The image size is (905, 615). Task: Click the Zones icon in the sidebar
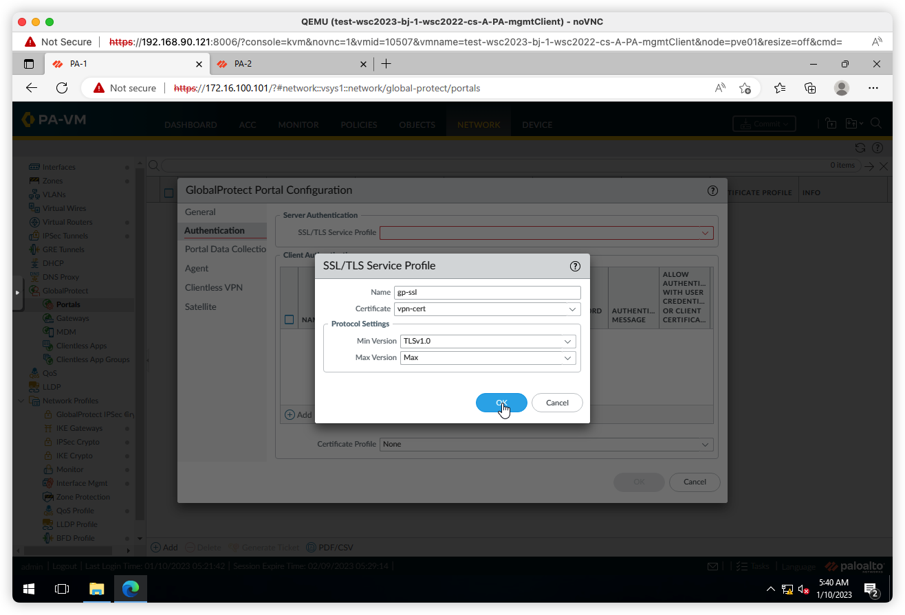pyautogui.click(x=34, y=181)
